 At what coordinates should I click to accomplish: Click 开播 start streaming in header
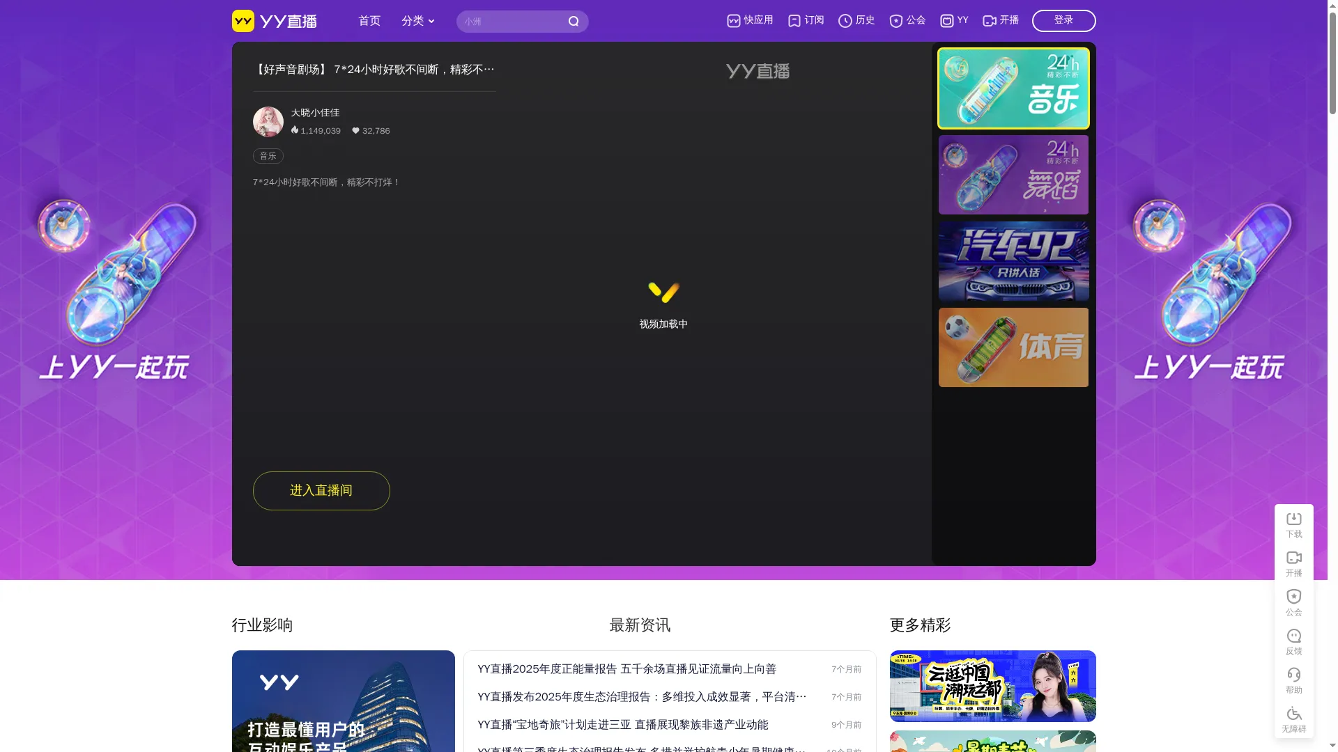pos(1001,21)
